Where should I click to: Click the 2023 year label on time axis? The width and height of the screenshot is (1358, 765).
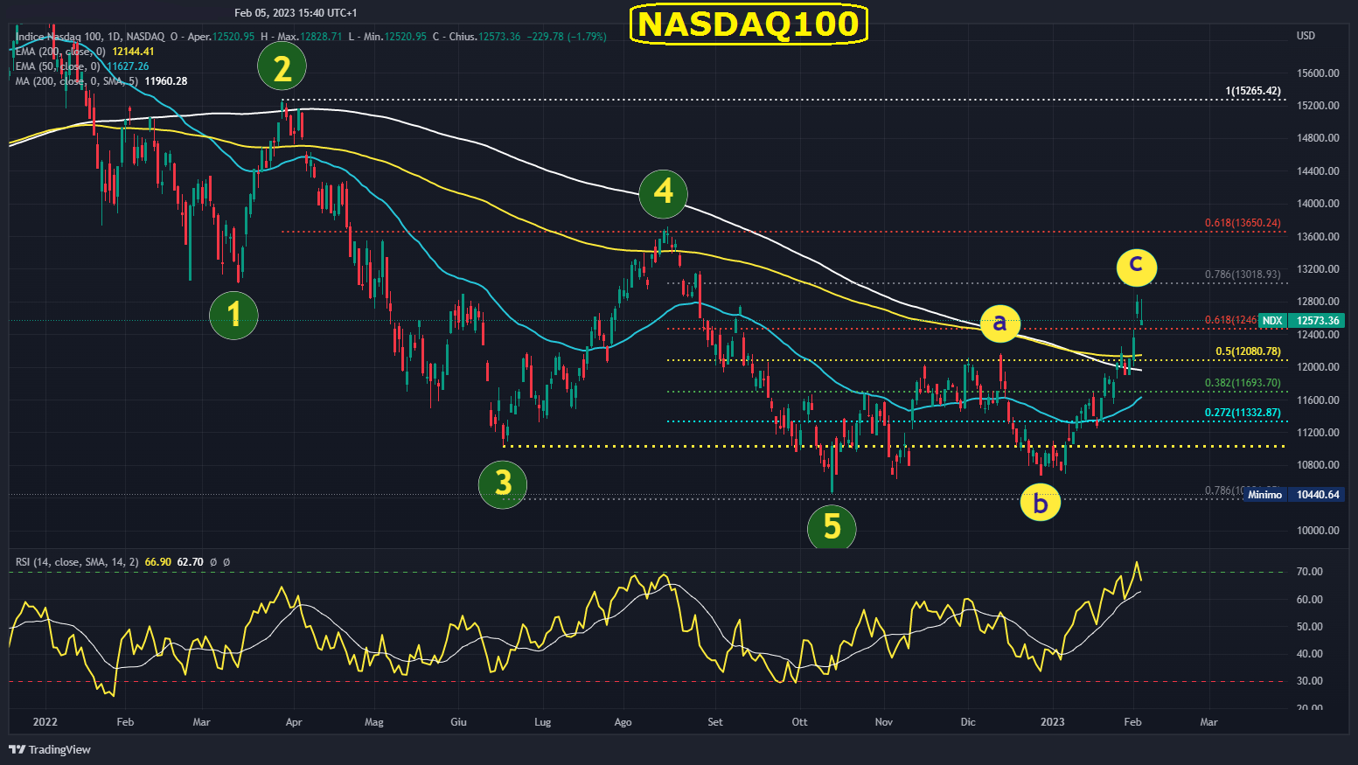pyautogui.click(x=1053, y=722)
